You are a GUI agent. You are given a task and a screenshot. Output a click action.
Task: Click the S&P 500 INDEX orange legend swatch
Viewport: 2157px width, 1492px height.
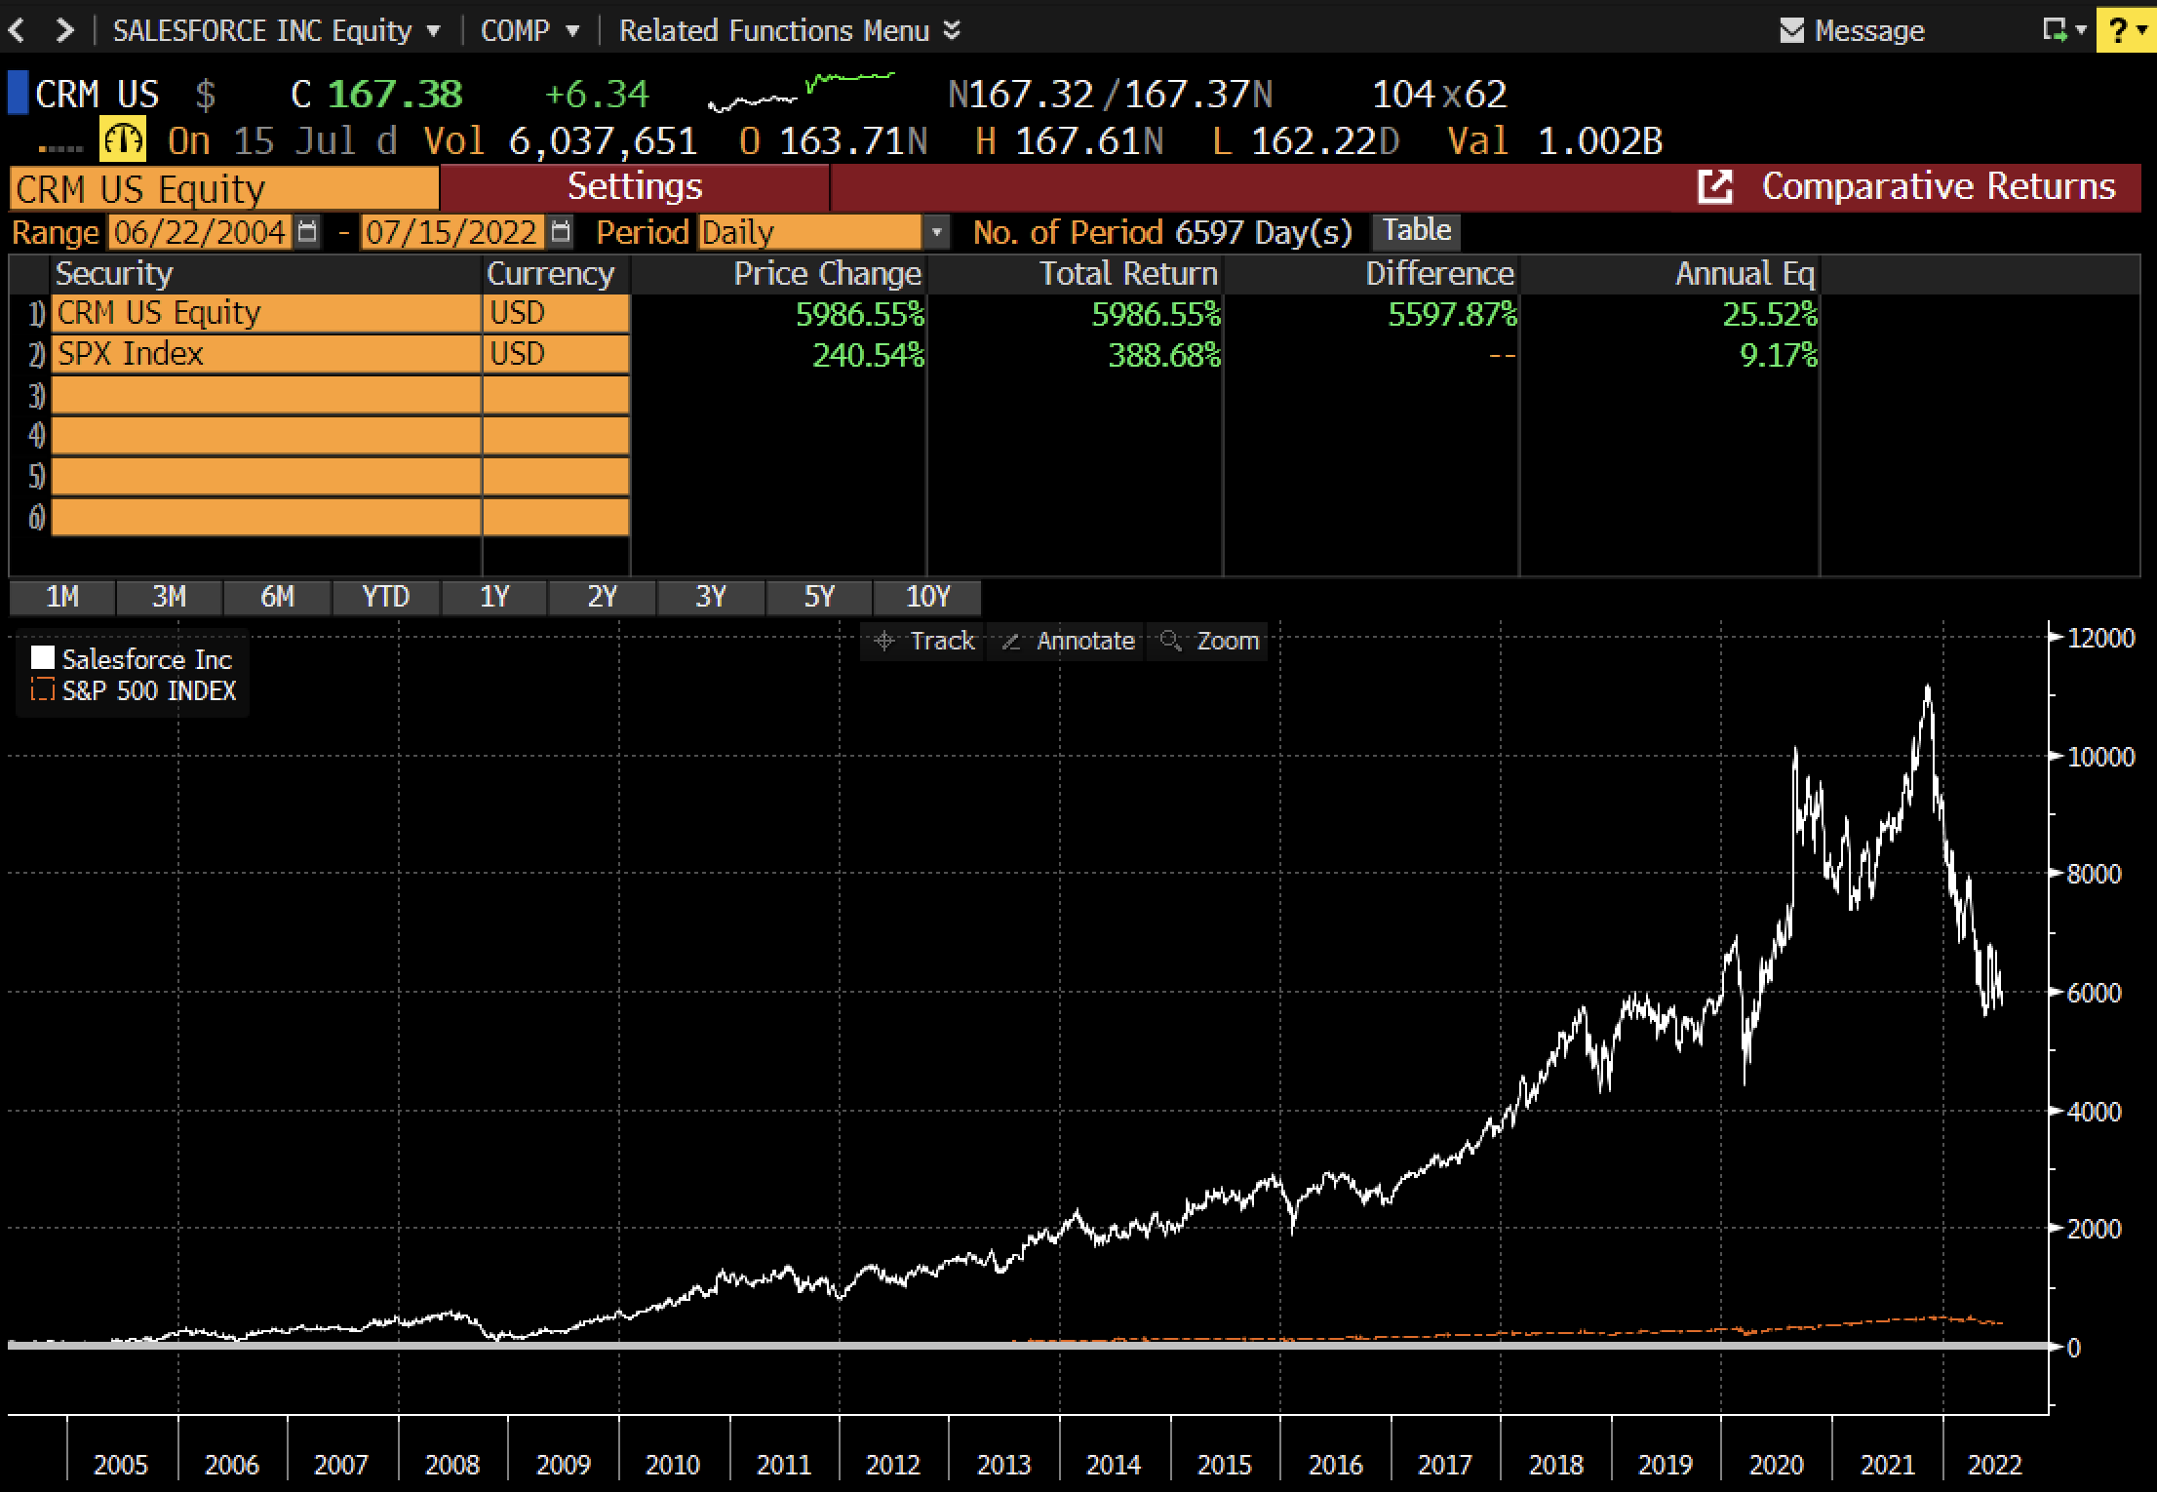42,690
